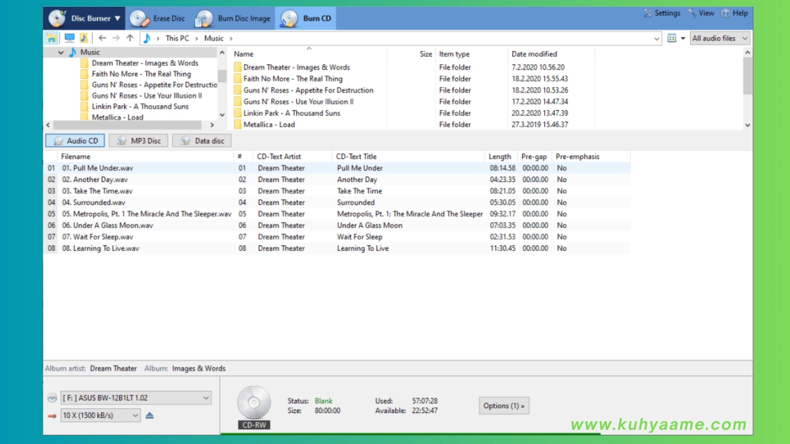Open 'Dream Theater - Images & Words' folder in list
The width and height of the screenshot is (790, 444).
(x=296, y=67)
